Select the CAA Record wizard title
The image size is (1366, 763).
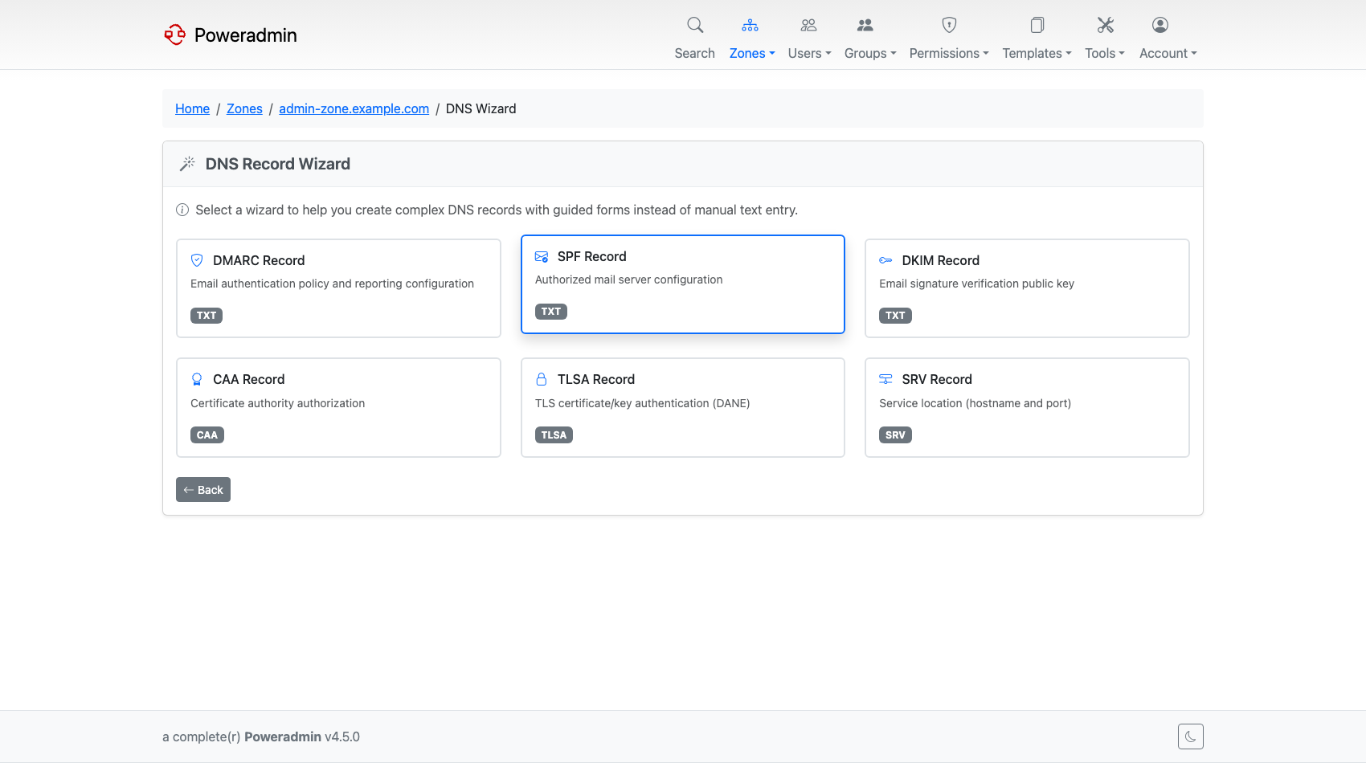[x=248, y=379]
